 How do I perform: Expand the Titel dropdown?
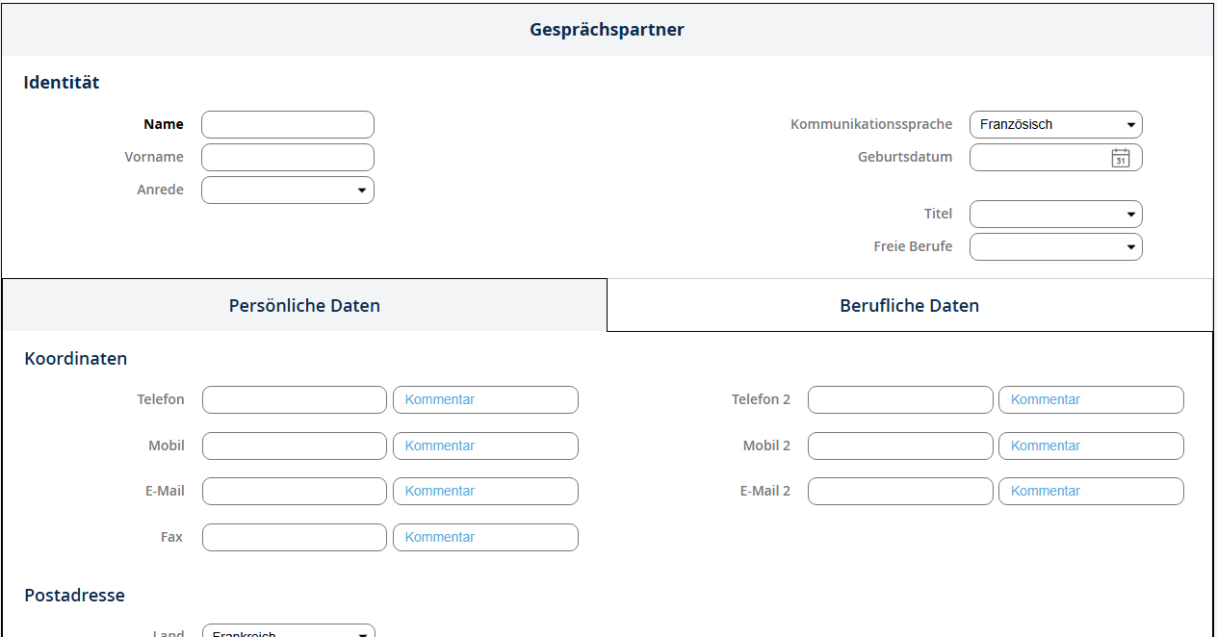click(1055, 215)
